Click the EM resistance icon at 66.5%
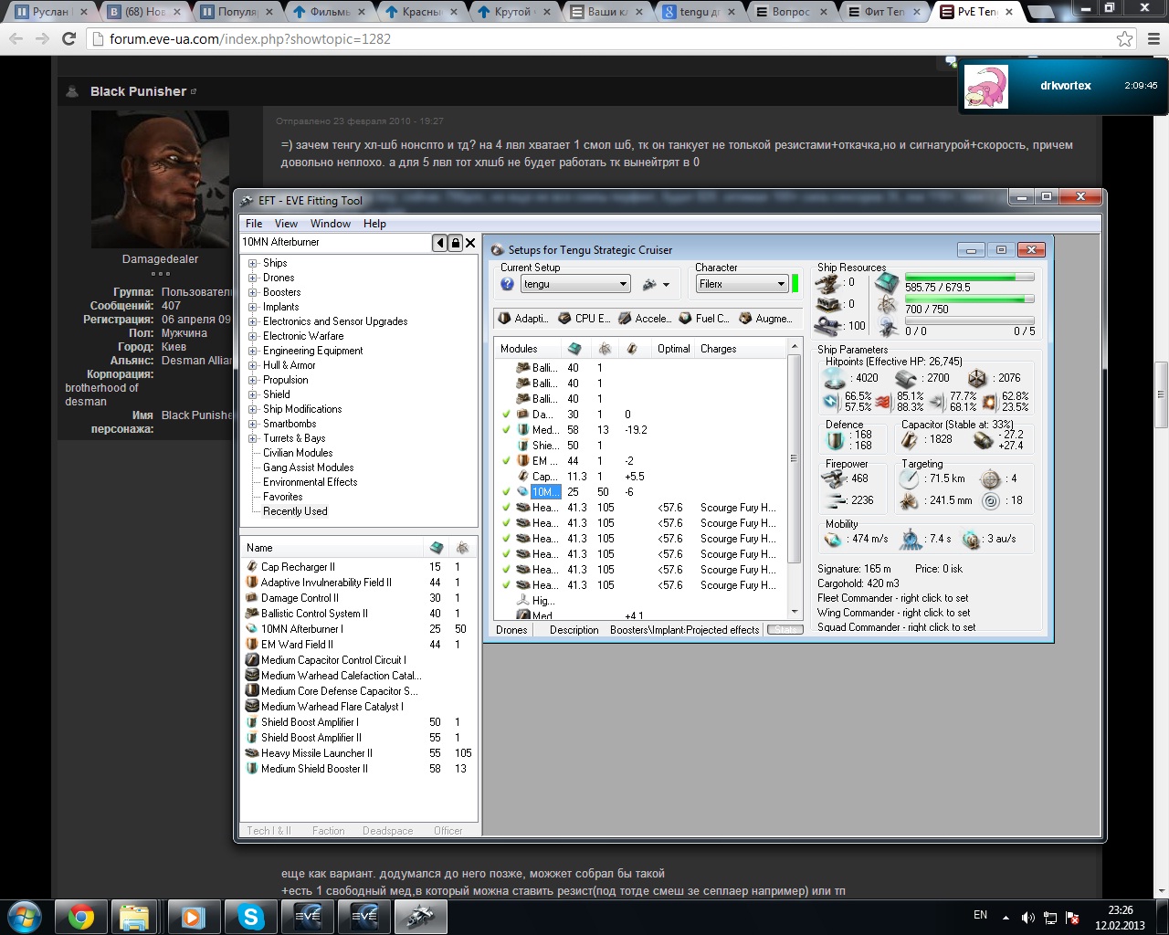Viewport: 1169px width, 935px height. coord(831,401)
